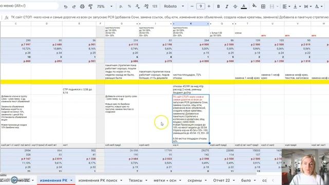Image resolution: width=329 pixels, height=185 pixels.
Task: Format cell as percent
Action: coord(129,7)
